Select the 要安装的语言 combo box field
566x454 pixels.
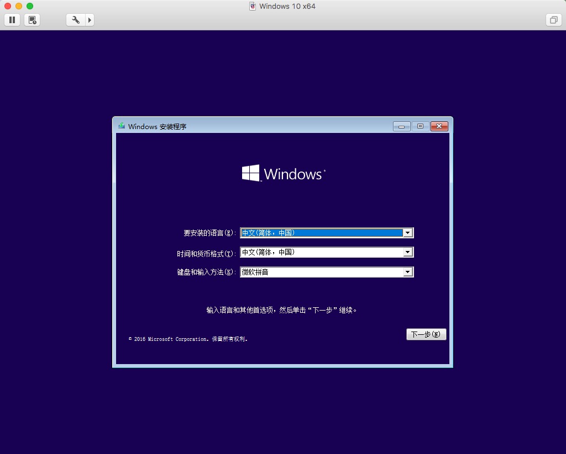tap(327, 233)
